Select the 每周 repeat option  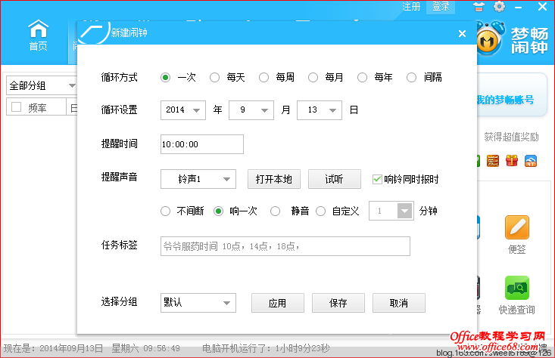(x=264, y=77)
